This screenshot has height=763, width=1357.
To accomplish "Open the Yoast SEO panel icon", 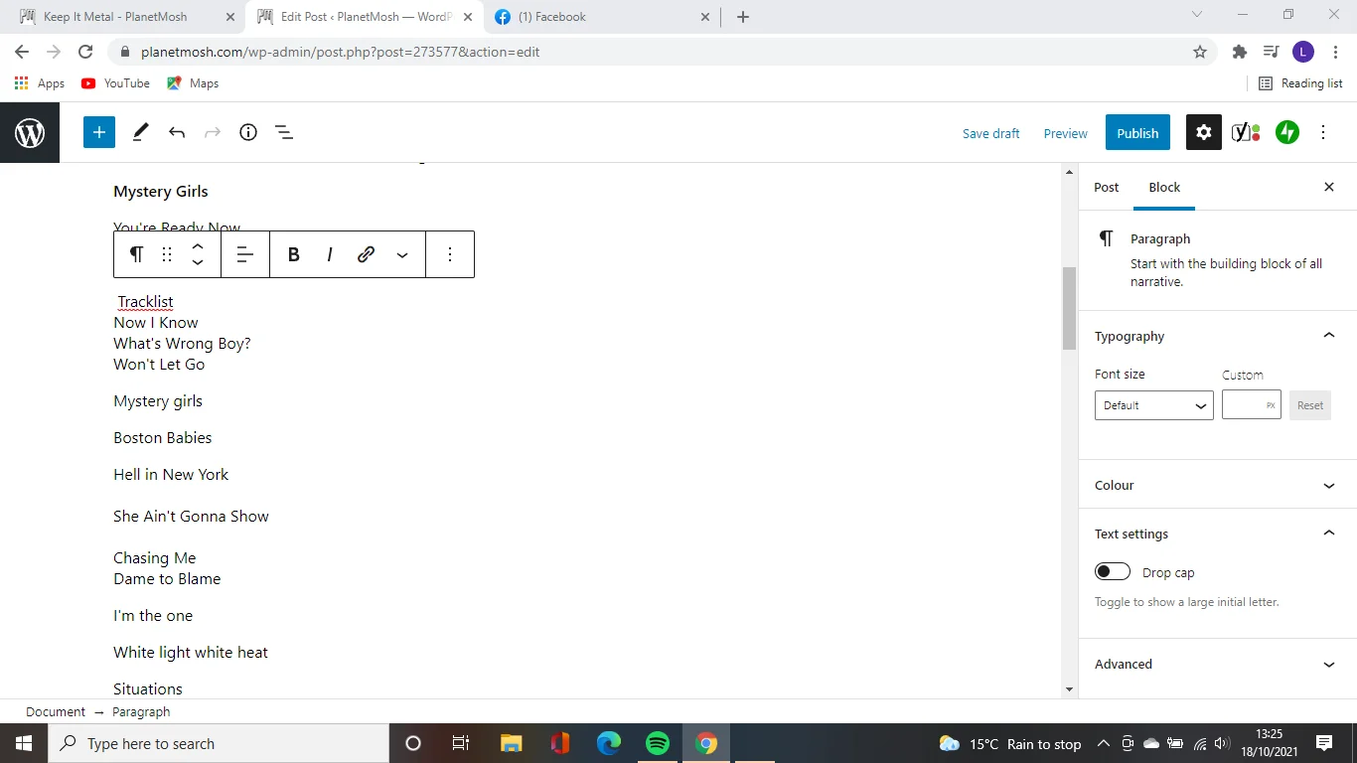I will (x=1246, y=132).
